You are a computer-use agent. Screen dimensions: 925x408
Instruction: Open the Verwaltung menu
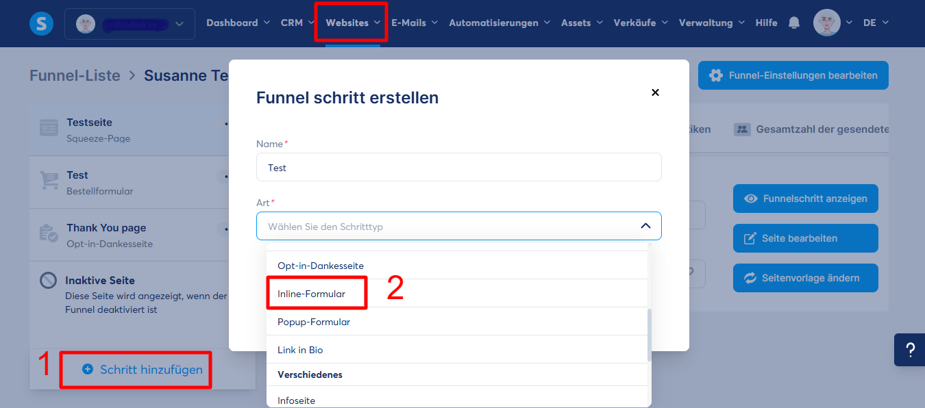[x=712, y=23]
